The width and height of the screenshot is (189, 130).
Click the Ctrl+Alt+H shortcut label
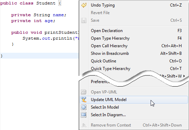pos(171,46)
